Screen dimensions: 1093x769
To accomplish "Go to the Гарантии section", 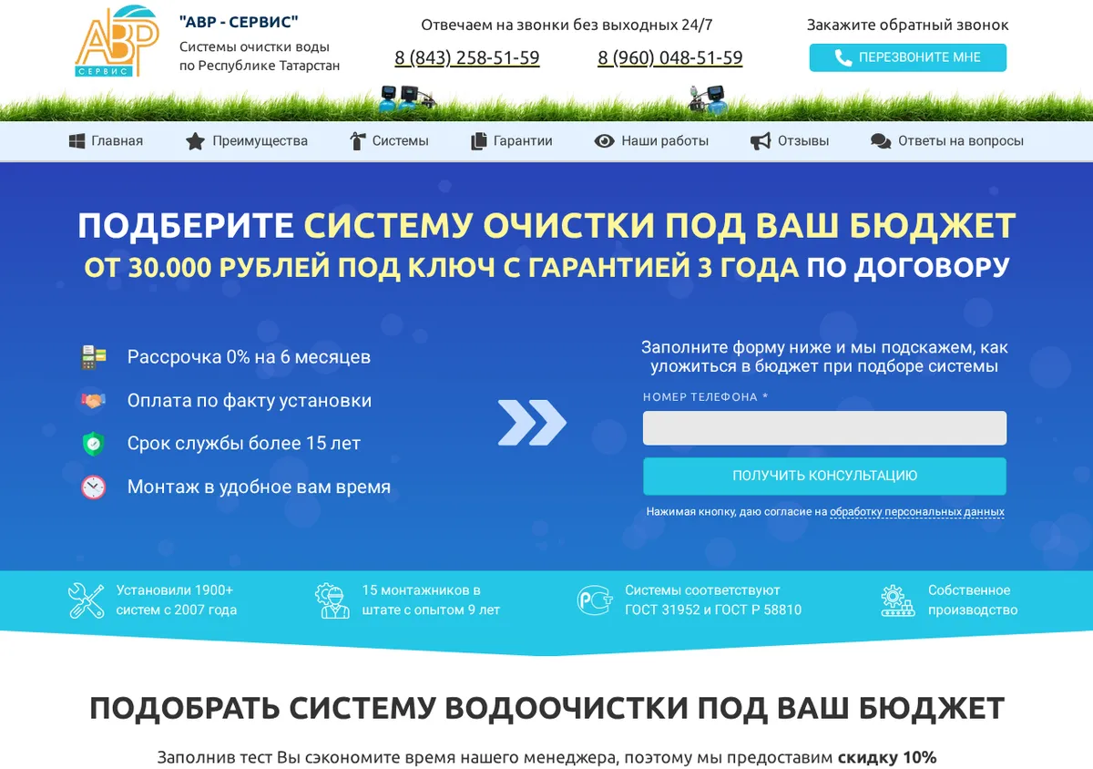I will pyautogui.click(x=511, y=141).
